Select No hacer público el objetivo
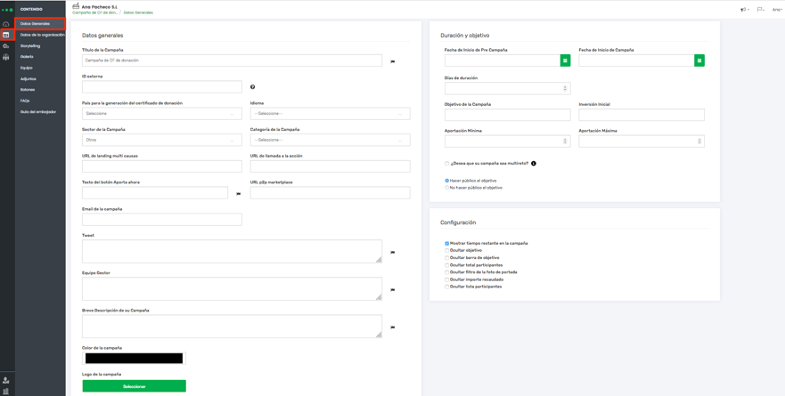Screen dimensions: 785x396 point(446,188)
